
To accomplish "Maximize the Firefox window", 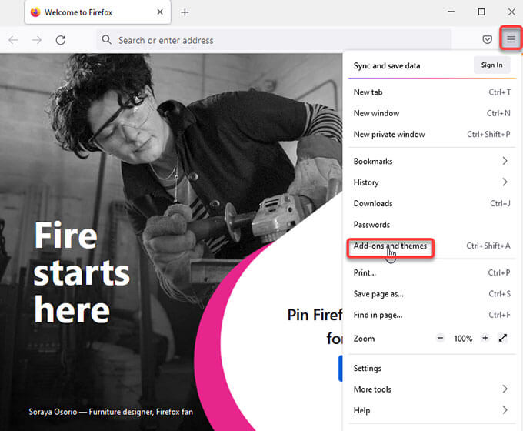I will coord(481,12).
